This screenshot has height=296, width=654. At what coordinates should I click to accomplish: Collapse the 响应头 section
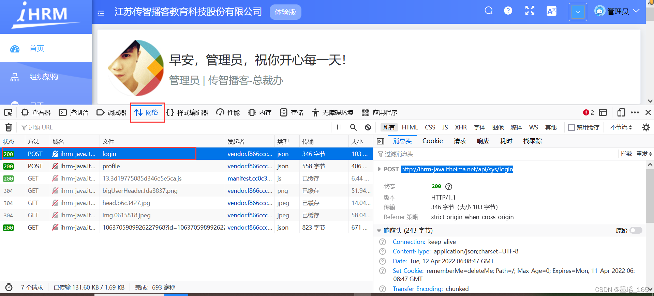click(379, 231)
